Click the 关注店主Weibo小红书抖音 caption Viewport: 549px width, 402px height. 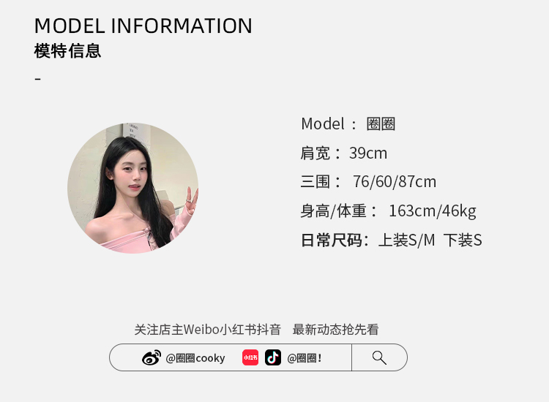pos(208,330)
